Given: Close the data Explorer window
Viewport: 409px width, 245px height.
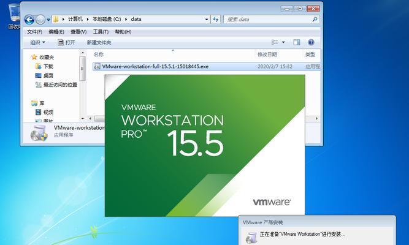Looking at the screenshot, I should coord(313,9).
